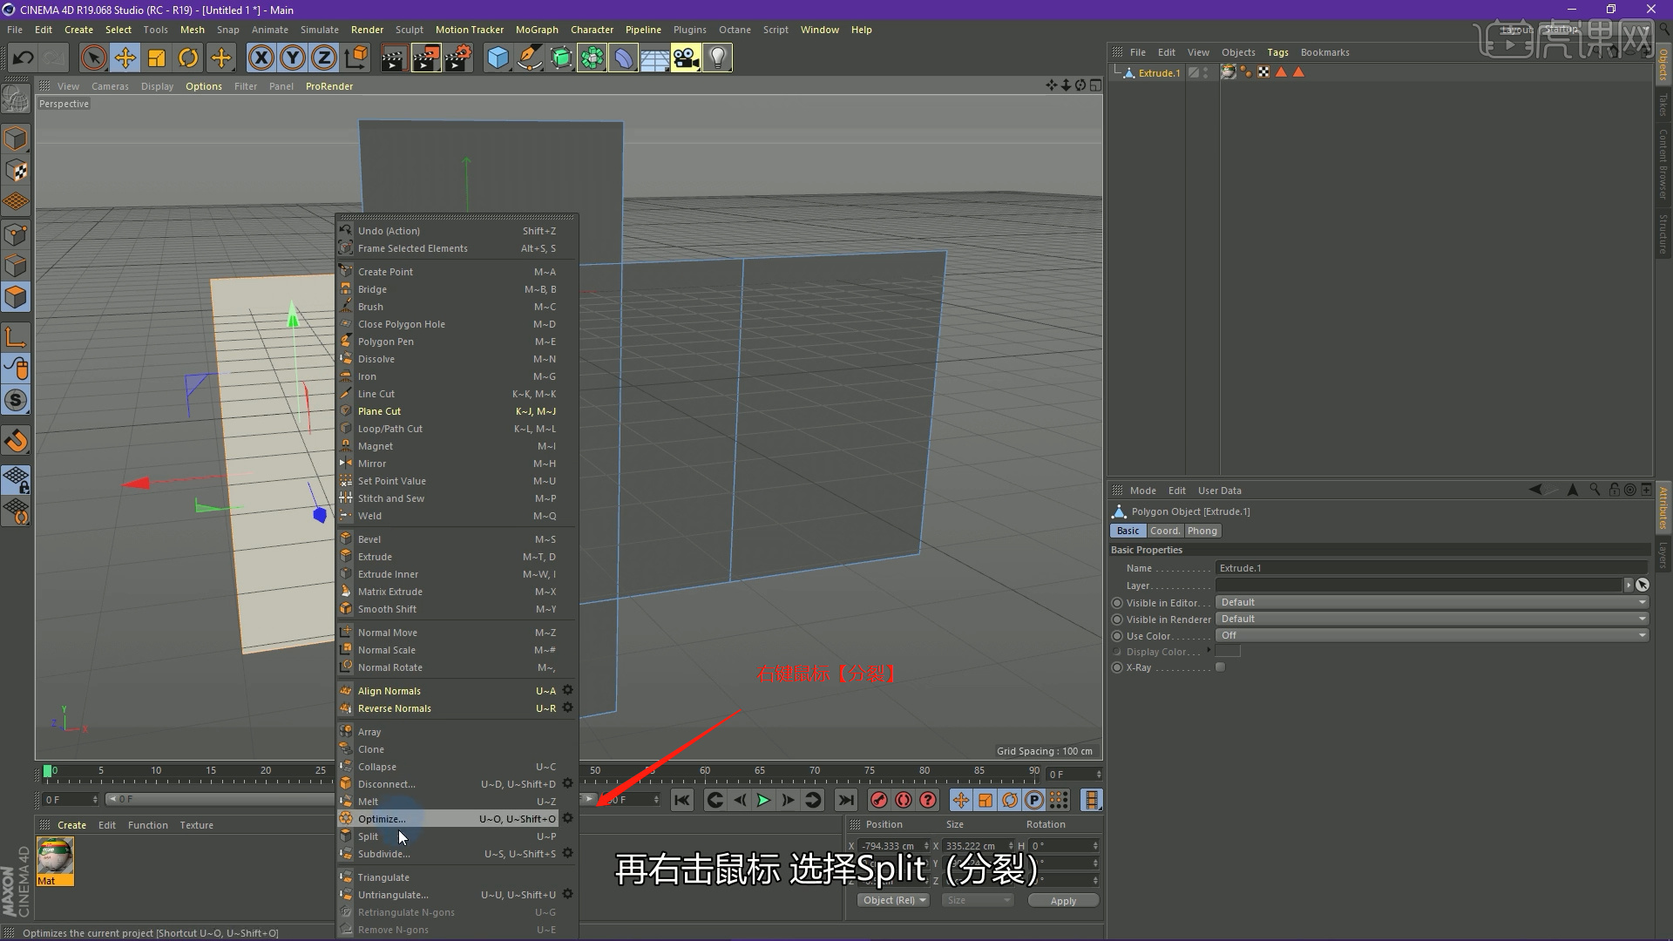Open the Object (Rel) coordinate dropdown
This screenshot has width=1673, height=941.
[893, 900]
